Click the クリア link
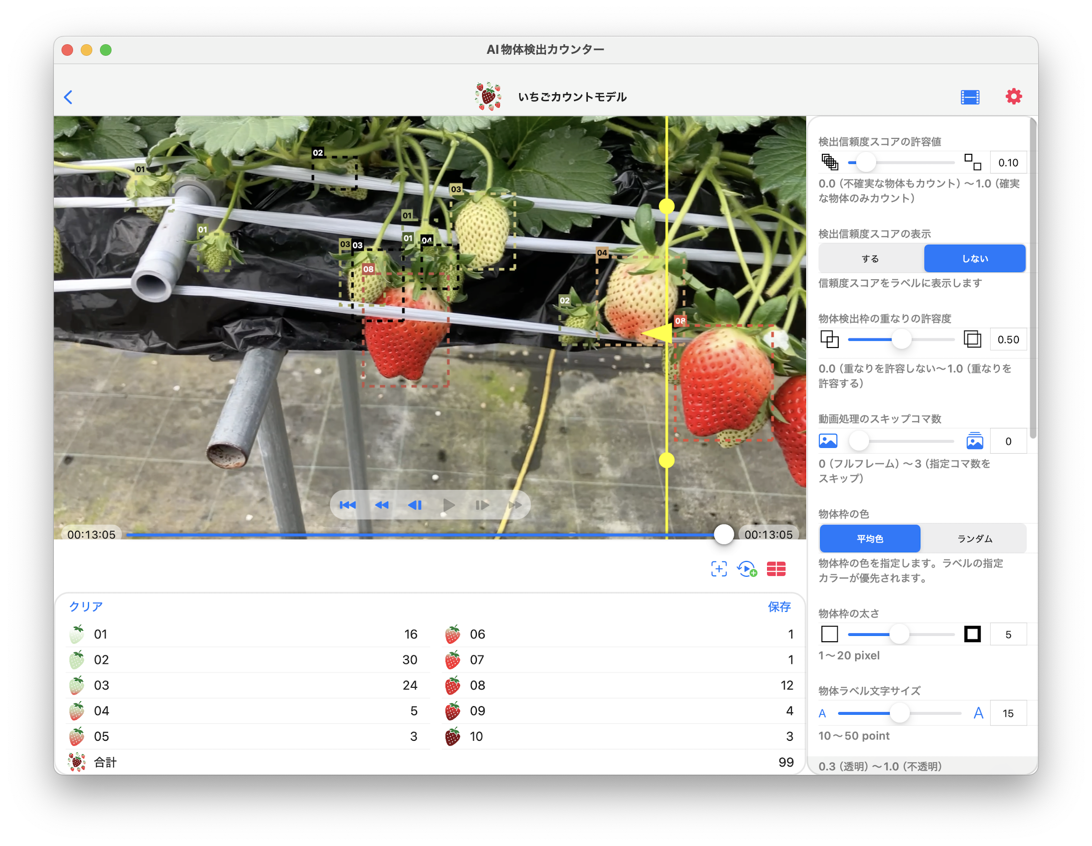The width and height of the screenshot is (1092, 846). point(86,606)
